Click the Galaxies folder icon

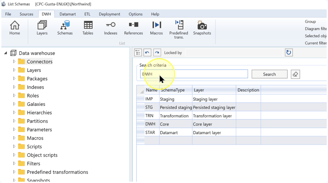click(x=22, y=104)
